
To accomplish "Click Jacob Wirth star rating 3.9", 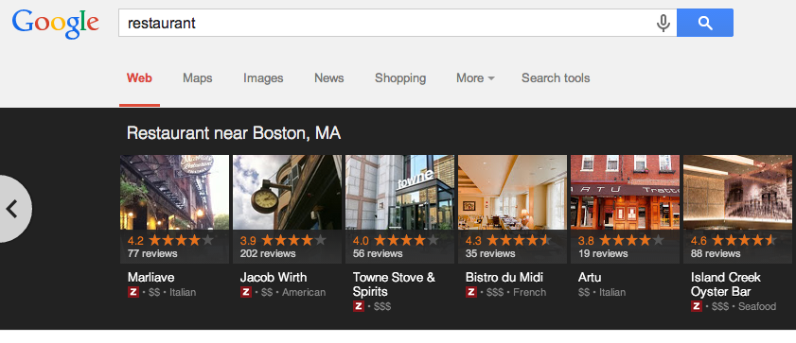I will tap(283, 240).
